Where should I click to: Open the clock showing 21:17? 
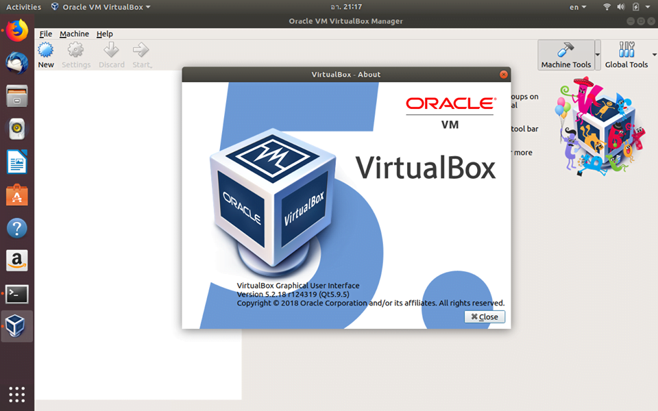point(346,7)
